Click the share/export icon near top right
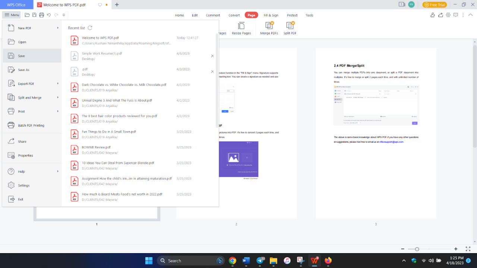This screenshot has width=477, height=268. [x=440, y=15]
